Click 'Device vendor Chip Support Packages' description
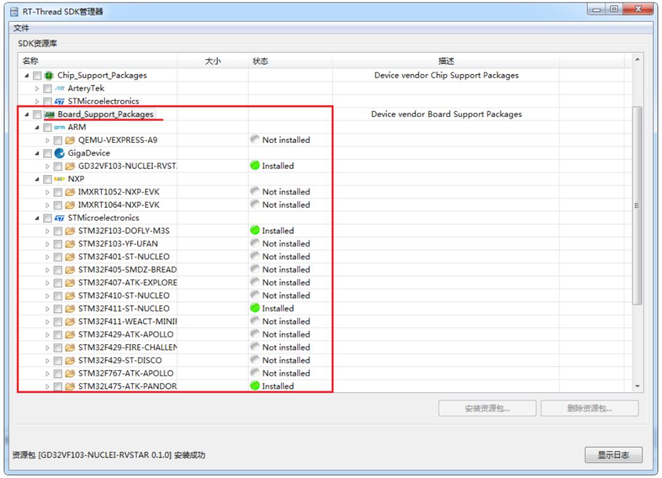Image resolution: width=662 pixels, height=478 pixels. coord(446,75)
